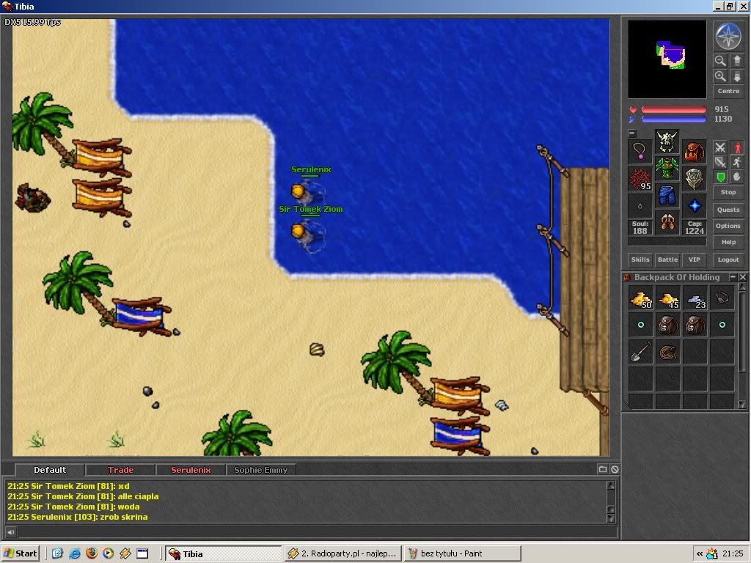This screenshot has height=563, width=751.
Task: Select the left glowing ring in backpack
Action: (x=641, y=325)
